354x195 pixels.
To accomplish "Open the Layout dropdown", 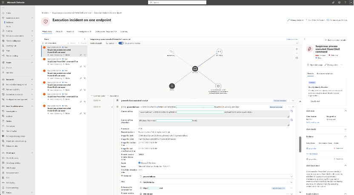I will (x=111, y=43).
